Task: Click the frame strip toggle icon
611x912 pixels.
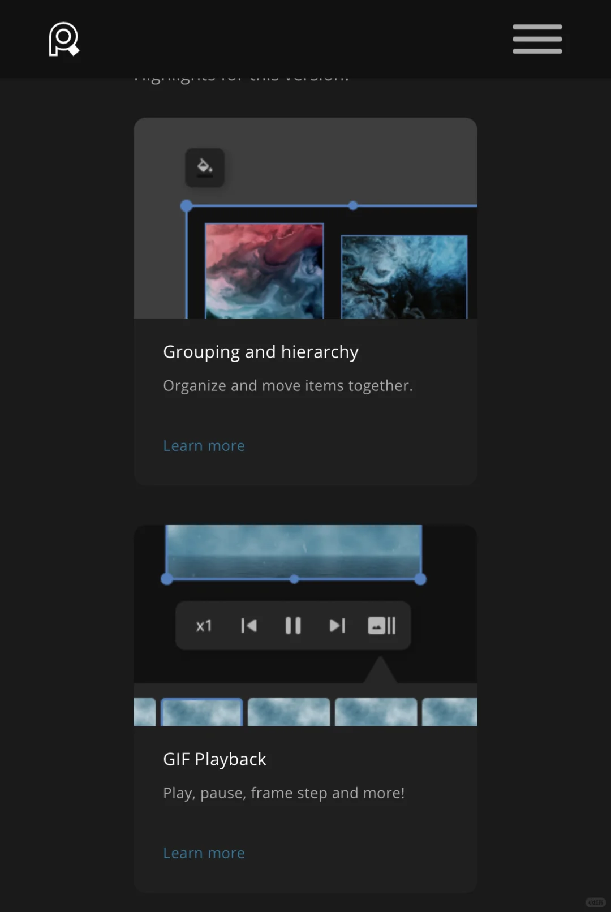Action: point(382,625)
